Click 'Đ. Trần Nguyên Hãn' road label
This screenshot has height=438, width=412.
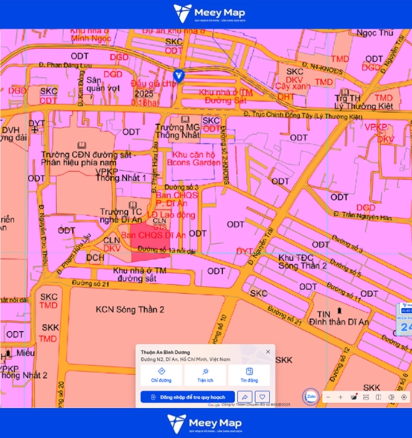pos(363,216)
